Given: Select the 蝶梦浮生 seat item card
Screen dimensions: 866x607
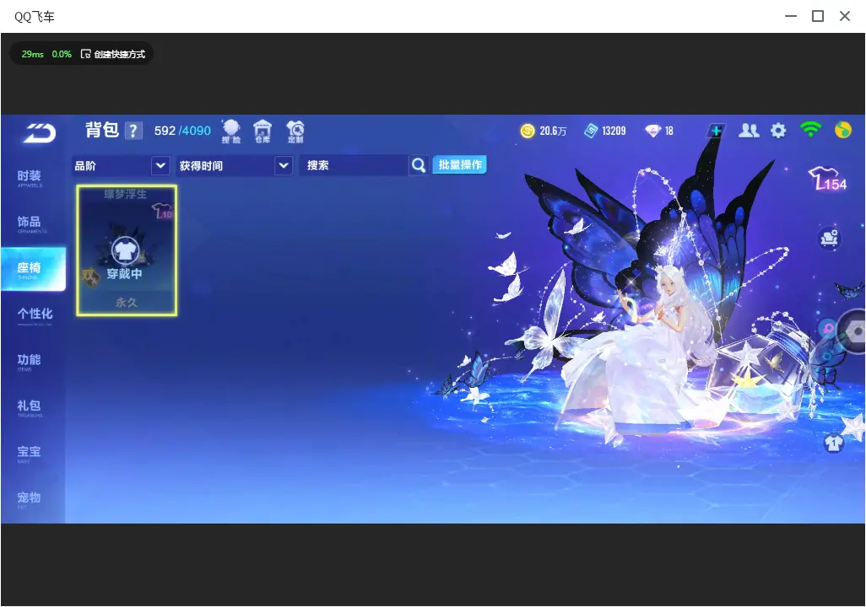Looking at the screenshot, I should tap(127, 250).
